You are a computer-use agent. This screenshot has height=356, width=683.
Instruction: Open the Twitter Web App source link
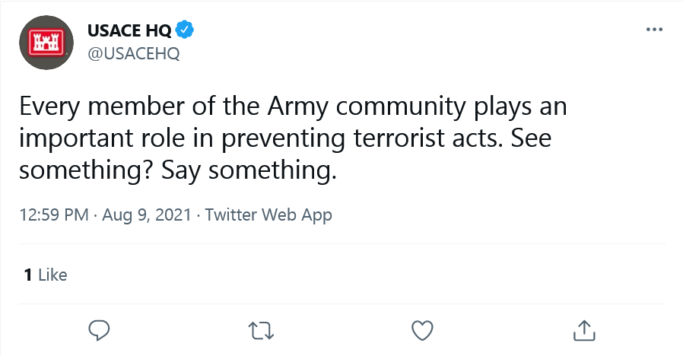pyautogui.click(x=268, y=215)
